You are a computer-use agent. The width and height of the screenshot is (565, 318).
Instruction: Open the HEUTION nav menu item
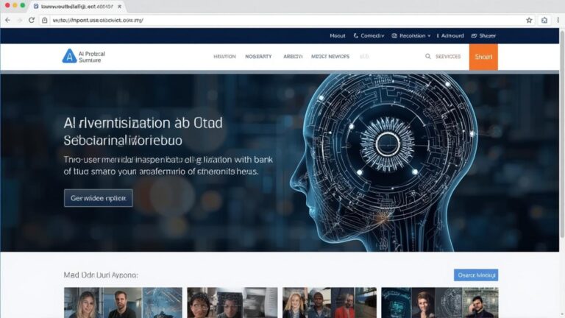tap(224, 57)
